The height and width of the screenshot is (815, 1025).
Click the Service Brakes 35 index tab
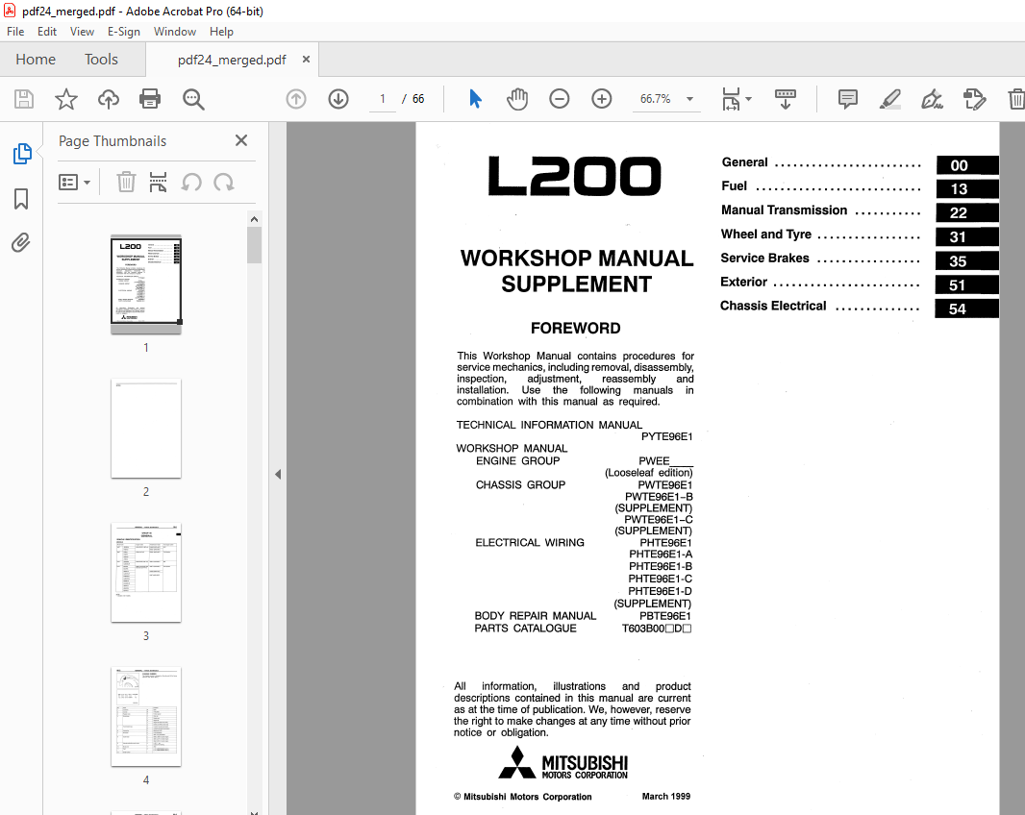[966, 260]
